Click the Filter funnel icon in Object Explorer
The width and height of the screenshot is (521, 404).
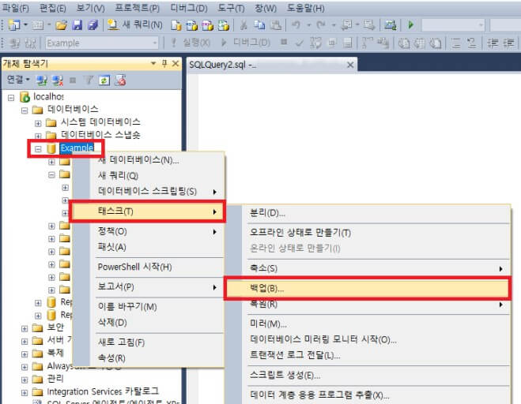tap(89, 80)
